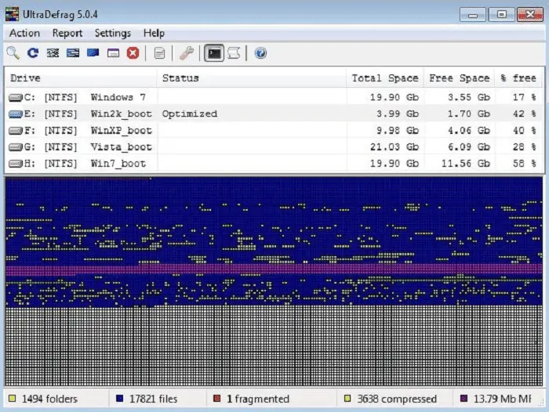
Task: Click the 3.55 Gb free space value
Action: coord(468,97)
